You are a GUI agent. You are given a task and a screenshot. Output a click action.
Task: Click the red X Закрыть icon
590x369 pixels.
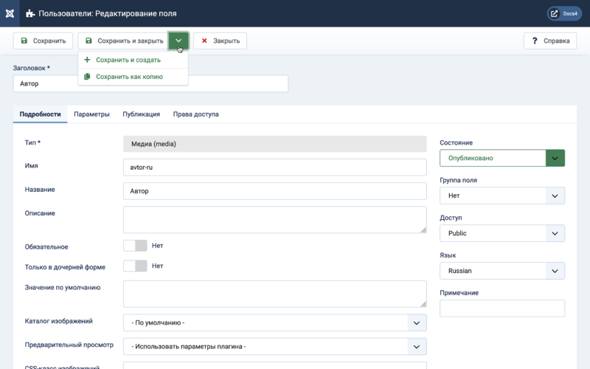pos(204,41)
